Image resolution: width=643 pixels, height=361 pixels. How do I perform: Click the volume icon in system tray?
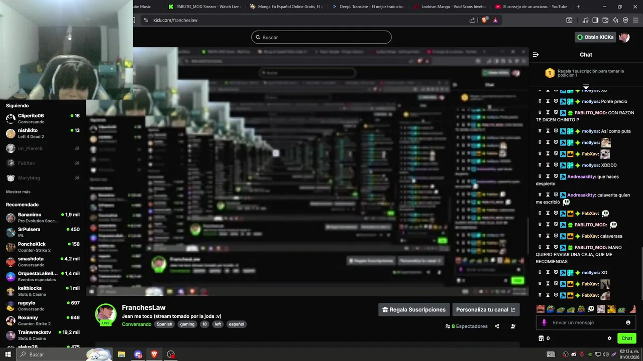click(x=605, y=354)
